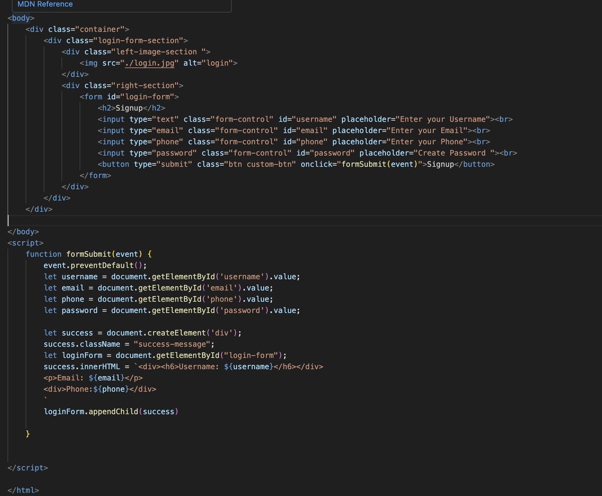Click the div class="container" line
Viewport: 602px width, 496px height.
78,29
